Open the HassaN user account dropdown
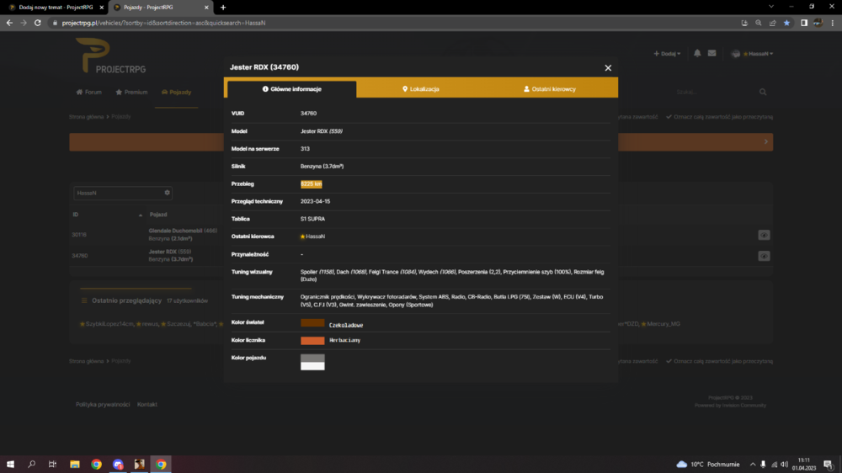The image size is (842, 473). pyautogui.click(x=752, y=54)
